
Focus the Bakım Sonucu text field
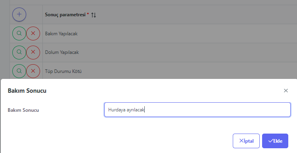pyautogui.click(x=197, y=110)
